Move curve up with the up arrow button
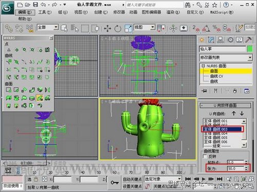The width and height of the screenshot is (257, 192). 234,113
